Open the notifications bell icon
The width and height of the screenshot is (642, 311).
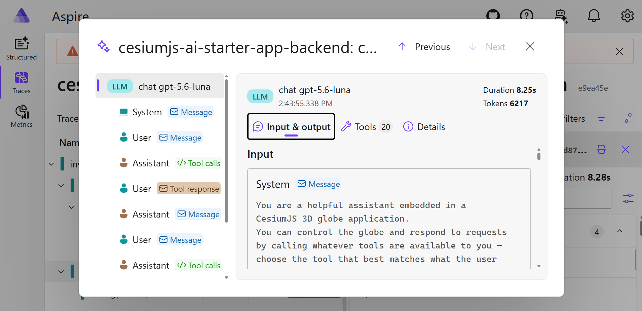pyautogui.click(x=594, y=15)
